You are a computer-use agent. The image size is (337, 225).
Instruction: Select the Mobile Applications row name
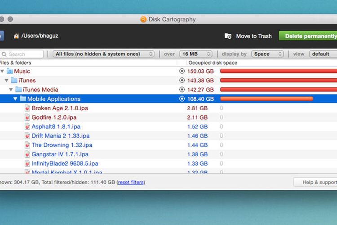pos(54,99)
